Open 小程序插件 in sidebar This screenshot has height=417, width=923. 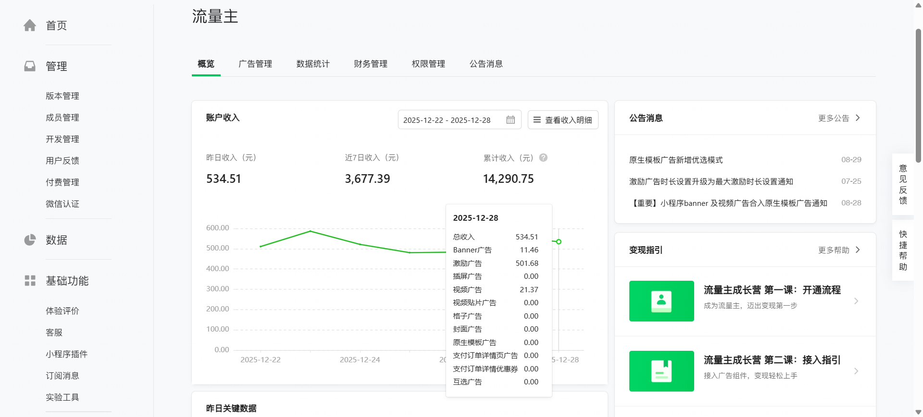click(x=67, y=354)
